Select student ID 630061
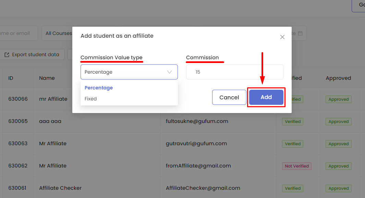Viewport: 365px width, 198px height. point(17,188)
